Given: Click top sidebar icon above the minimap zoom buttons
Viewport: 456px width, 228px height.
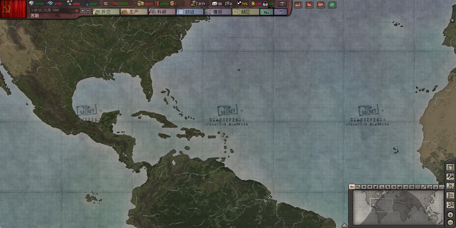Looking at the screenshot, I should click(450, 168).
